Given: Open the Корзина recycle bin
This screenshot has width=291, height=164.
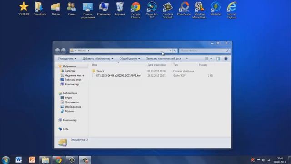Looking at the screenshot, I should click(120, 8).
